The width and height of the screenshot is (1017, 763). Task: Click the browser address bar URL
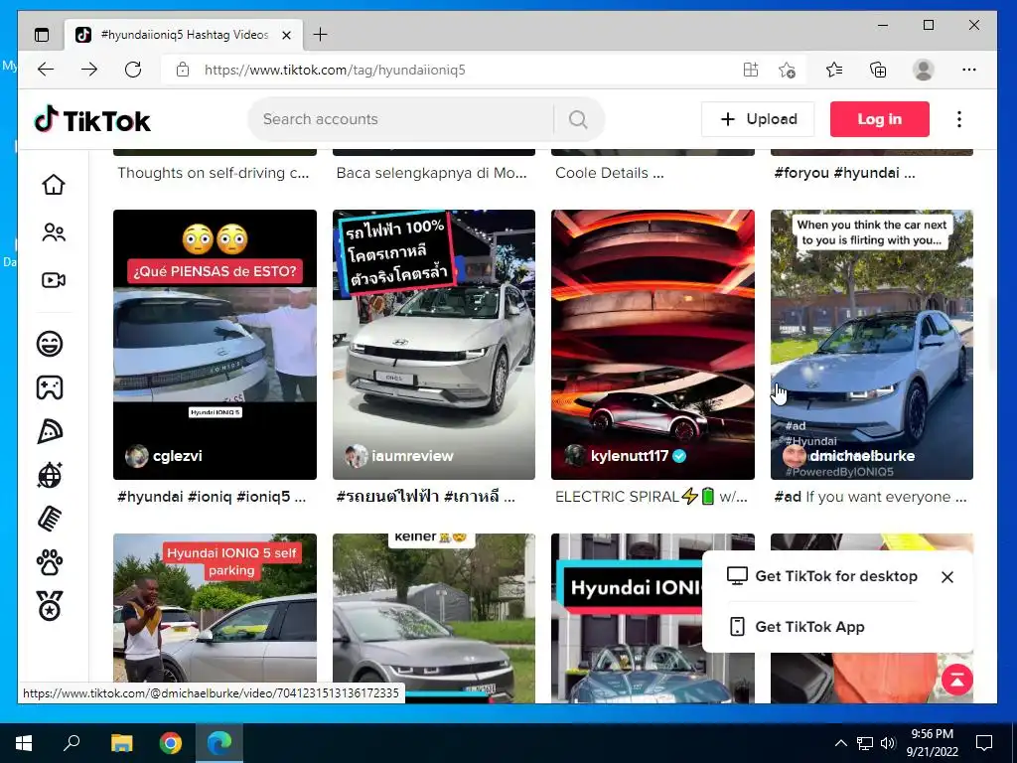click(x=335, y=70)
